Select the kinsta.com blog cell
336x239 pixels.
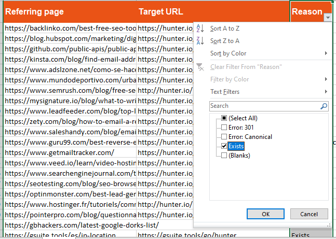pyautogui.click(x=70, y=59)
